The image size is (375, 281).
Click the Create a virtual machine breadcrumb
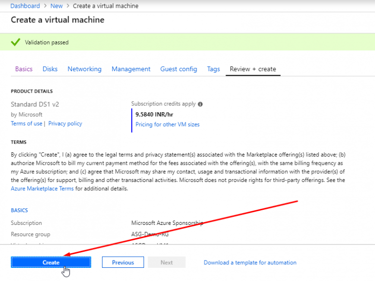[x=105, y=6]
